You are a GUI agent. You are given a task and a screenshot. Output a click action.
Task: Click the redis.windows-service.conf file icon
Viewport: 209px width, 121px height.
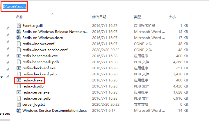click(x=19, y=50)
